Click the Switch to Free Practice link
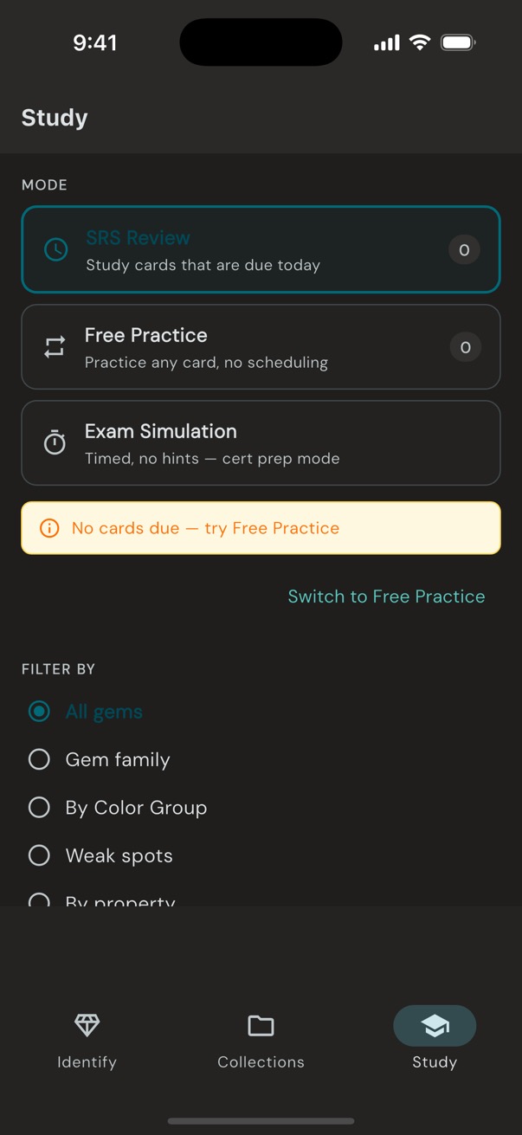This screenshot has height=1135, width=522. click(x=386, y=597)
